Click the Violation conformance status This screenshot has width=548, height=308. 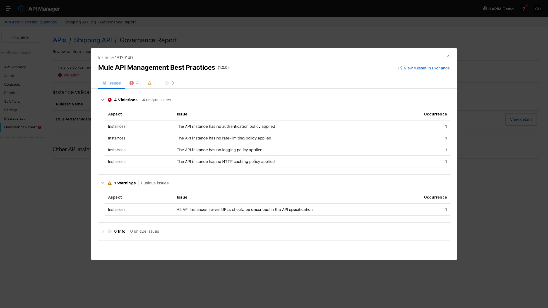point(69,75)
